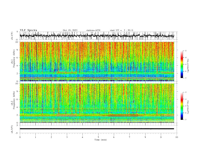Click the "-7" value on lower colorbar
Viewport: 199px width, 154px height.
point(185,120)
